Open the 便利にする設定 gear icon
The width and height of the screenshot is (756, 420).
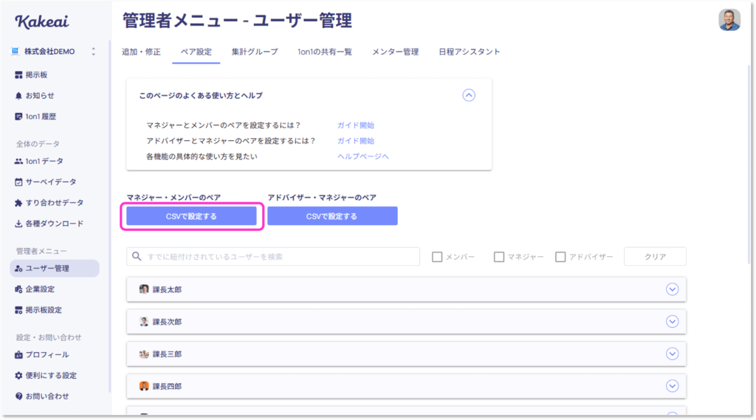pyautogui.click(x=18, y=375)
